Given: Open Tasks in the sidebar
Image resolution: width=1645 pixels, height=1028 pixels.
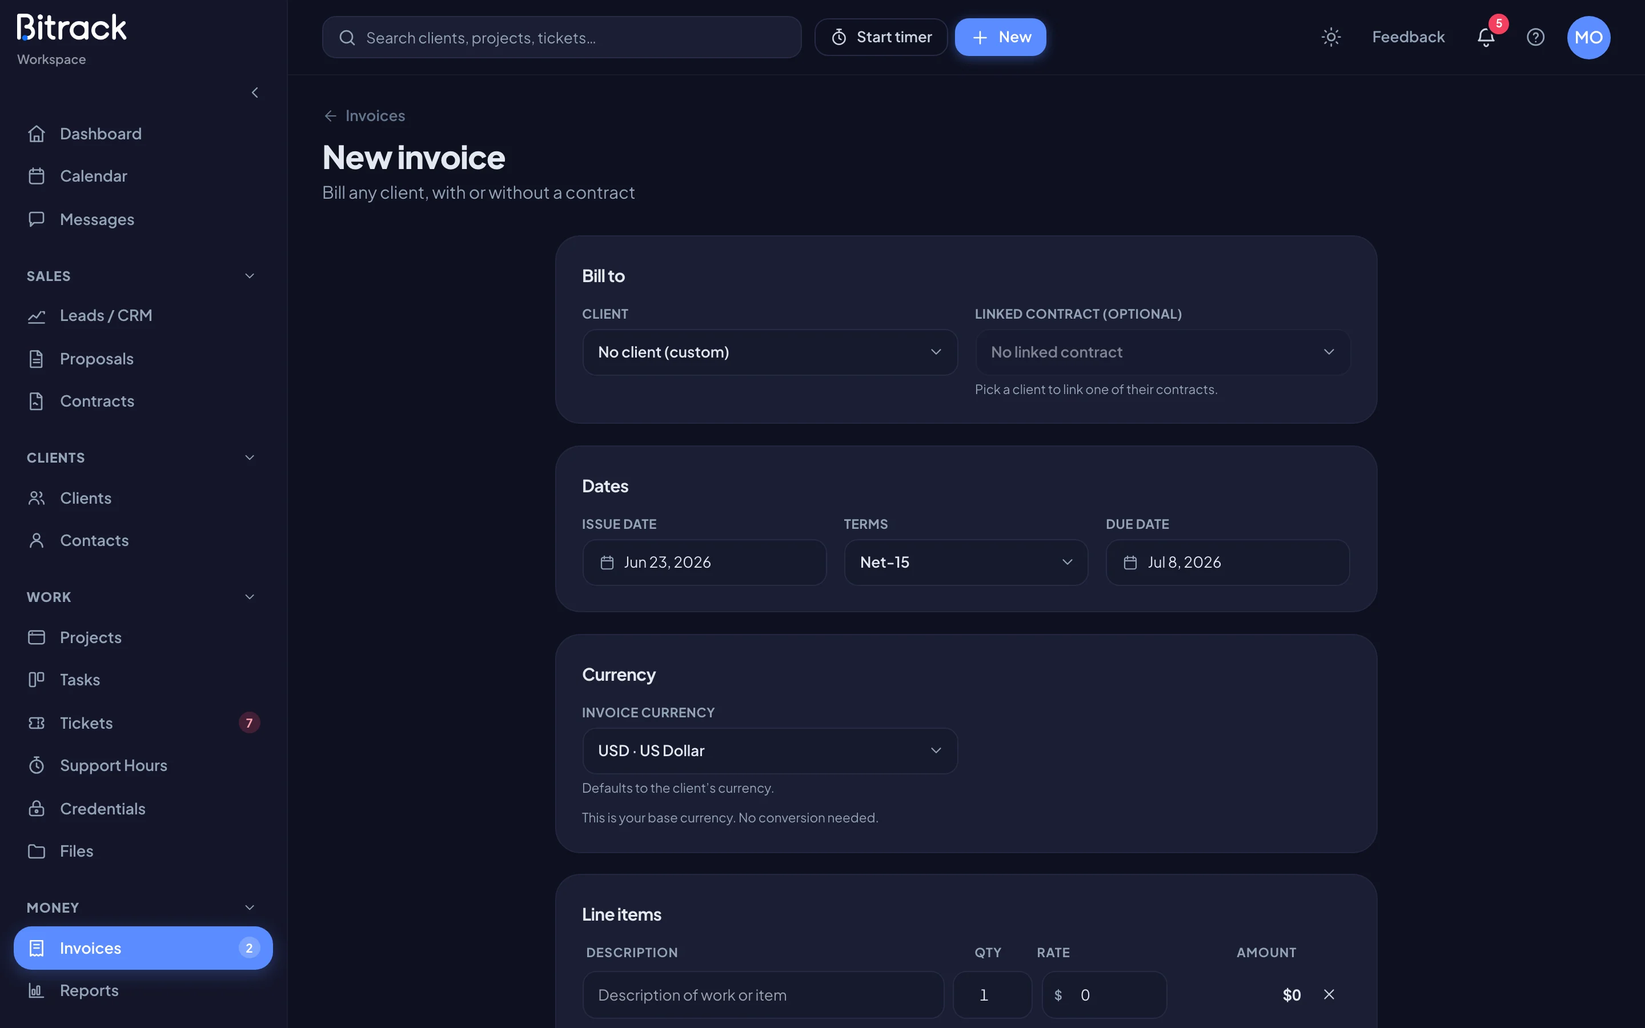Looking at the screenshot, I should (x=143, y=680).
